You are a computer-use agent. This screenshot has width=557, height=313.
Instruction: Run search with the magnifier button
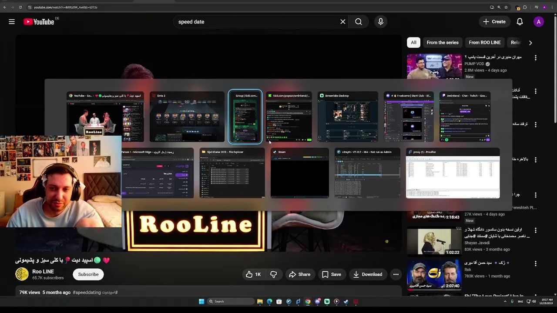(359, 22)
